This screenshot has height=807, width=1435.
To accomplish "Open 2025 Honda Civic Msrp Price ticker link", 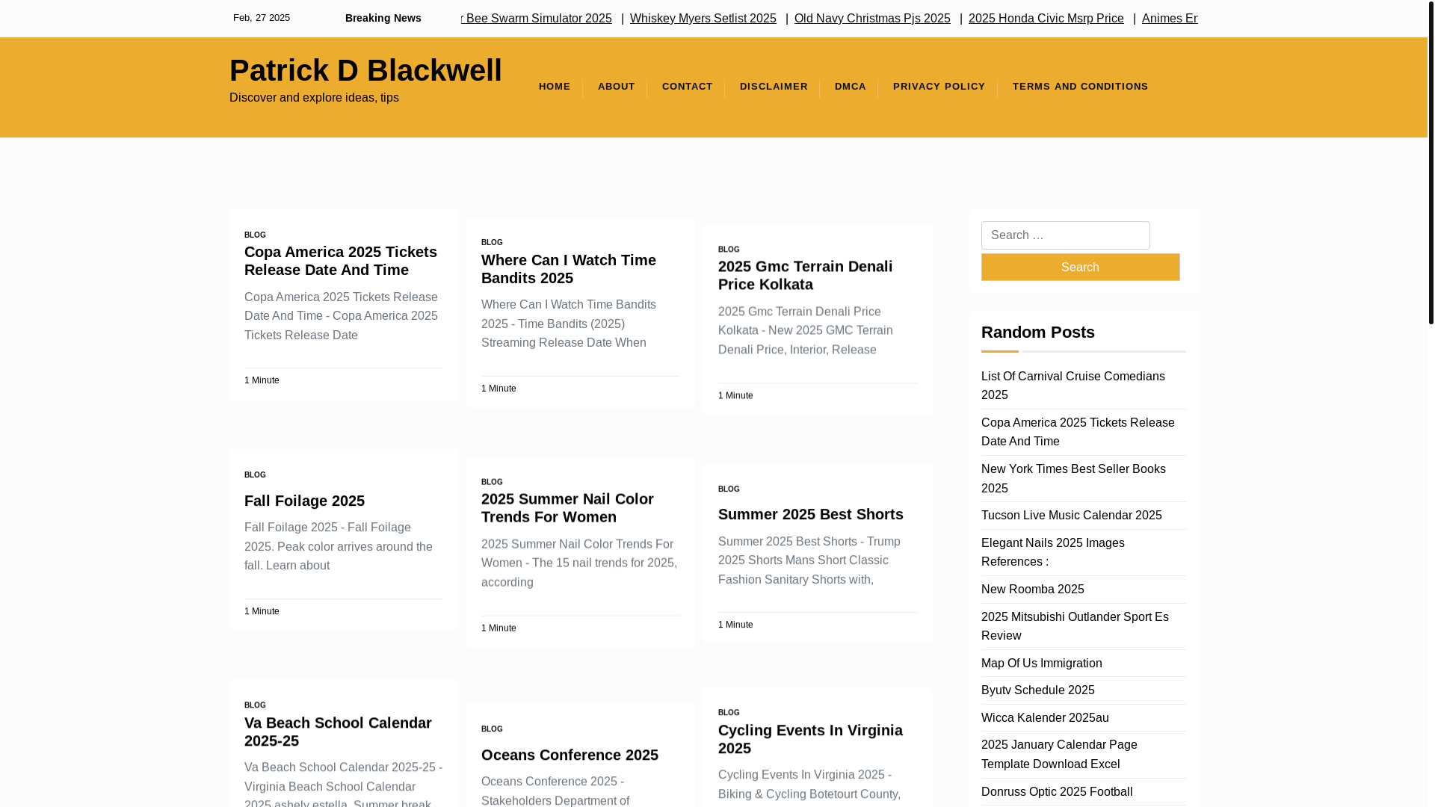I will (1046, 19).
